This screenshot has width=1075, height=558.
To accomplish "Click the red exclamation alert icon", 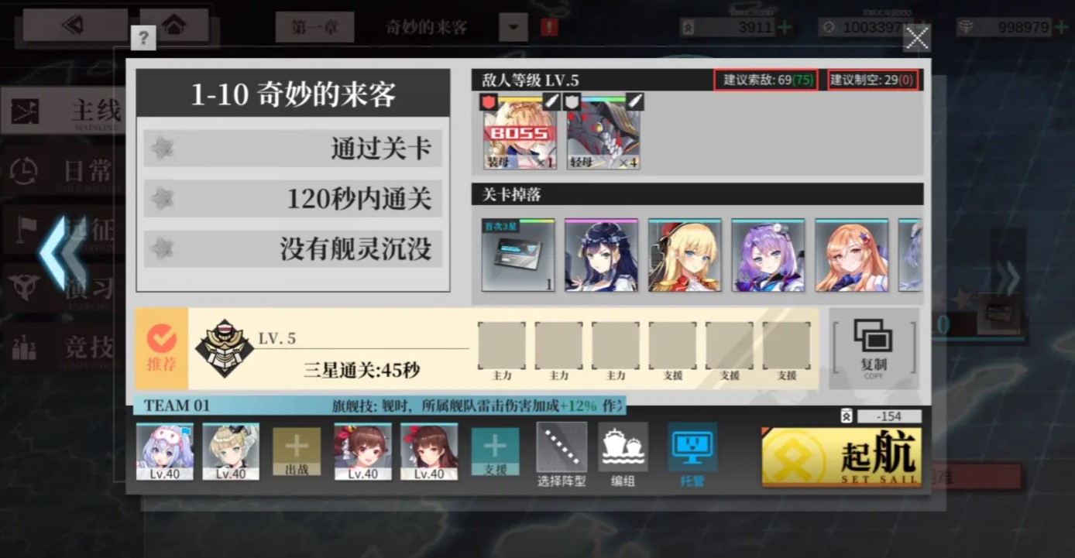I will 549,28.
